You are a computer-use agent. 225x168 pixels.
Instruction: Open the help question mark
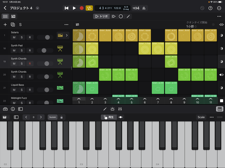pyautogui.click(x=210, y=8)
